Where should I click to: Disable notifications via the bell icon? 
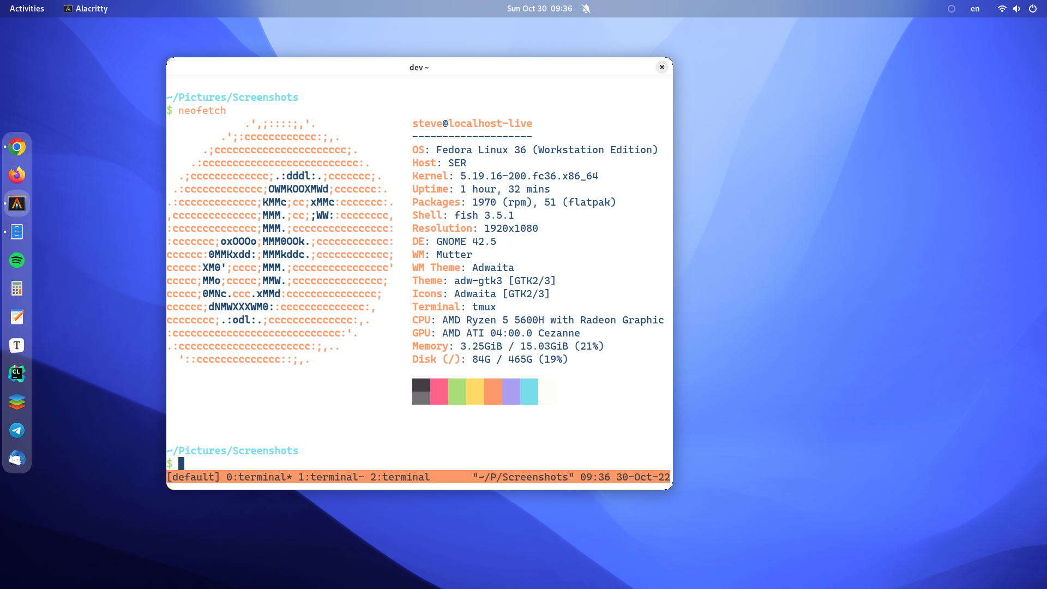coord(586,9)
